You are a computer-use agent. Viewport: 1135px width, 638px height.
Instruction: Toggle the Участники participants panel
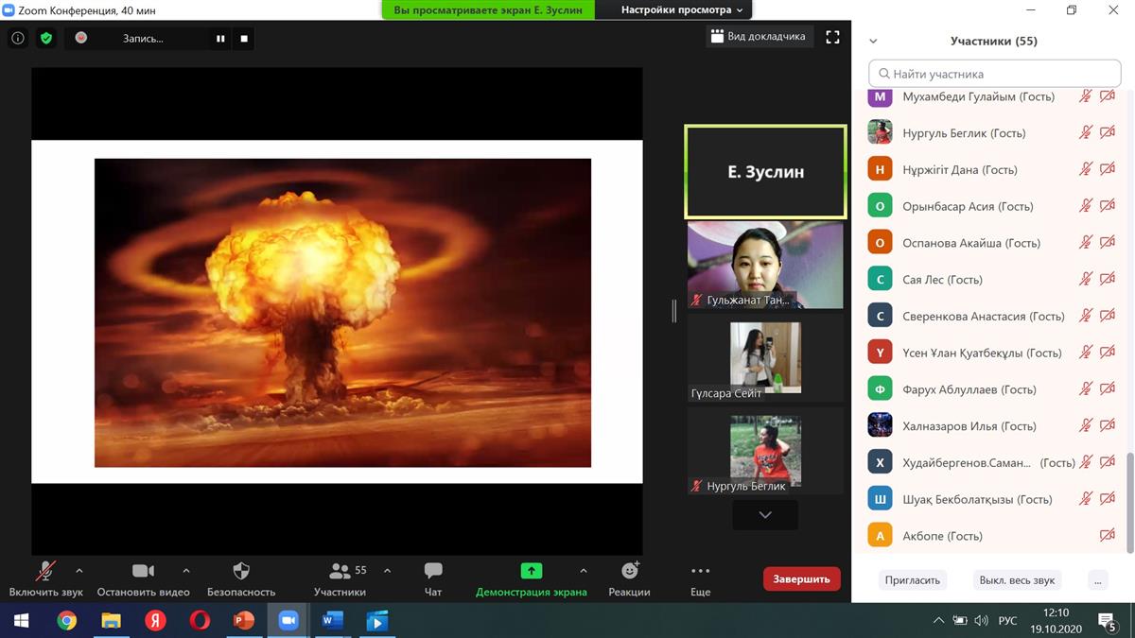click(340, 578)
